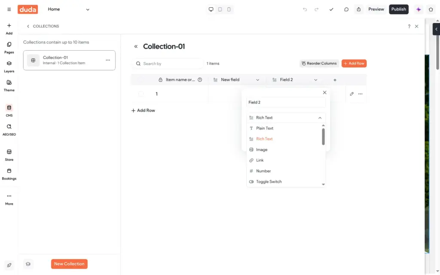Choose Image field type
The height and width of the screenshot is (275, 440).
tap(284, 150)
